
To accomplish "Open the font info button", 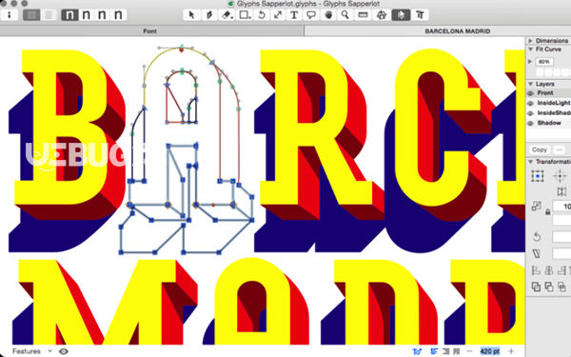I will click(10, 15).
